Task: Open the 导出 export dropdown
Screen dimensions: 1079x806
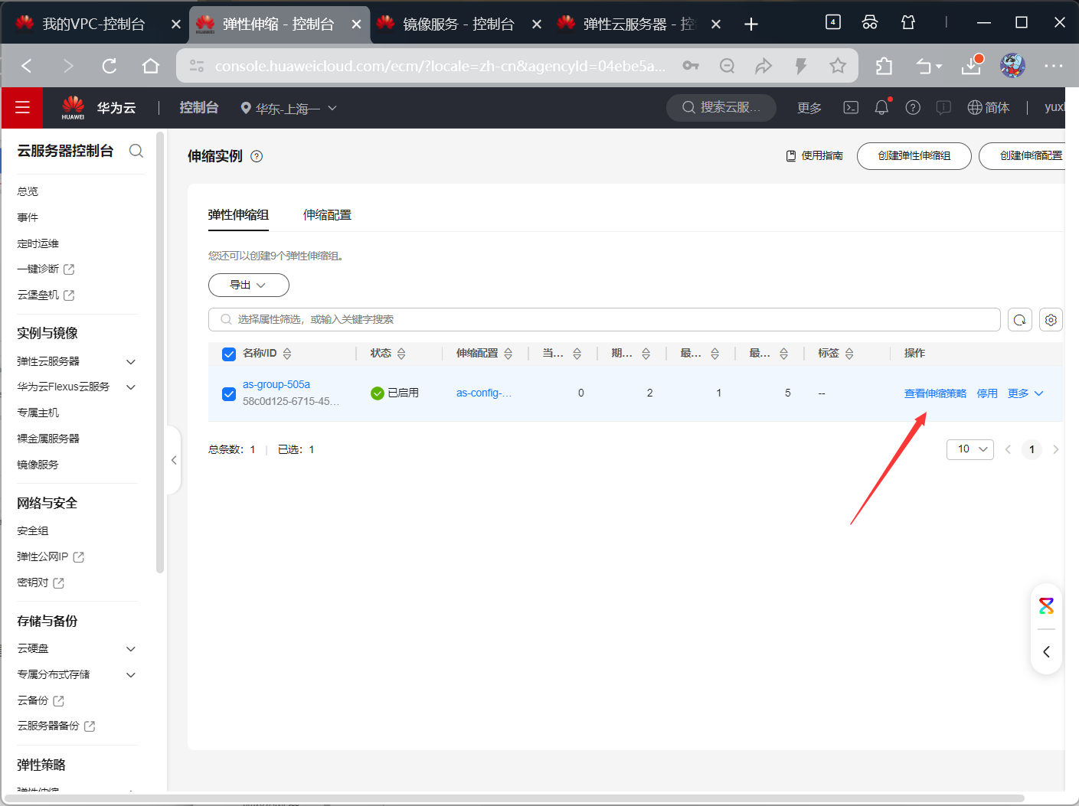Action: pos(249,285)
